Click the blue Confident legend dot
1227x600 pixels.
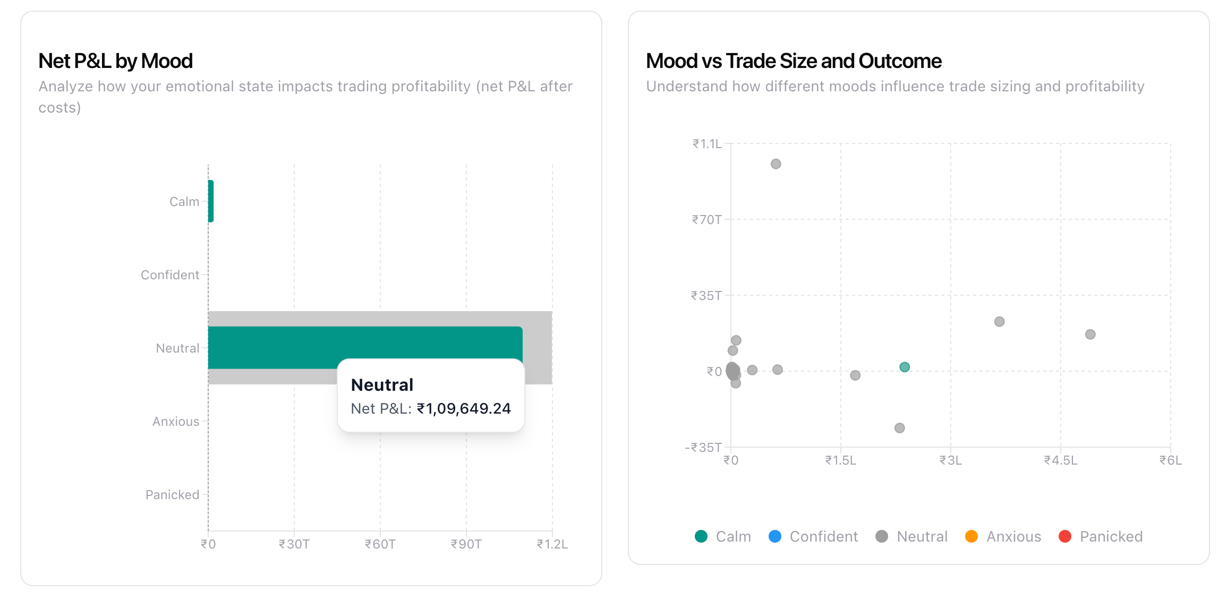pyautogui.click(x=775, y=536)
